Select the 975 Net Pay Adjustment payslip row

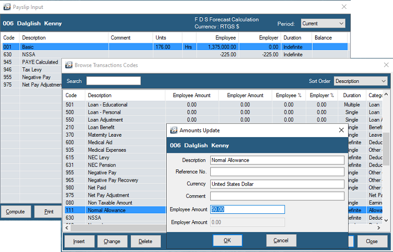(x=31, y=85)
